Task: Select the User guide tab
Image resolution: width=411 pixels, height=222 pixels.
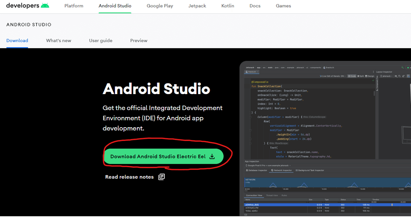Action: tap(101, 40)
